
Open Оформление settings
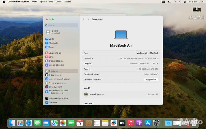pyautogui.click(x=53, y=75)
